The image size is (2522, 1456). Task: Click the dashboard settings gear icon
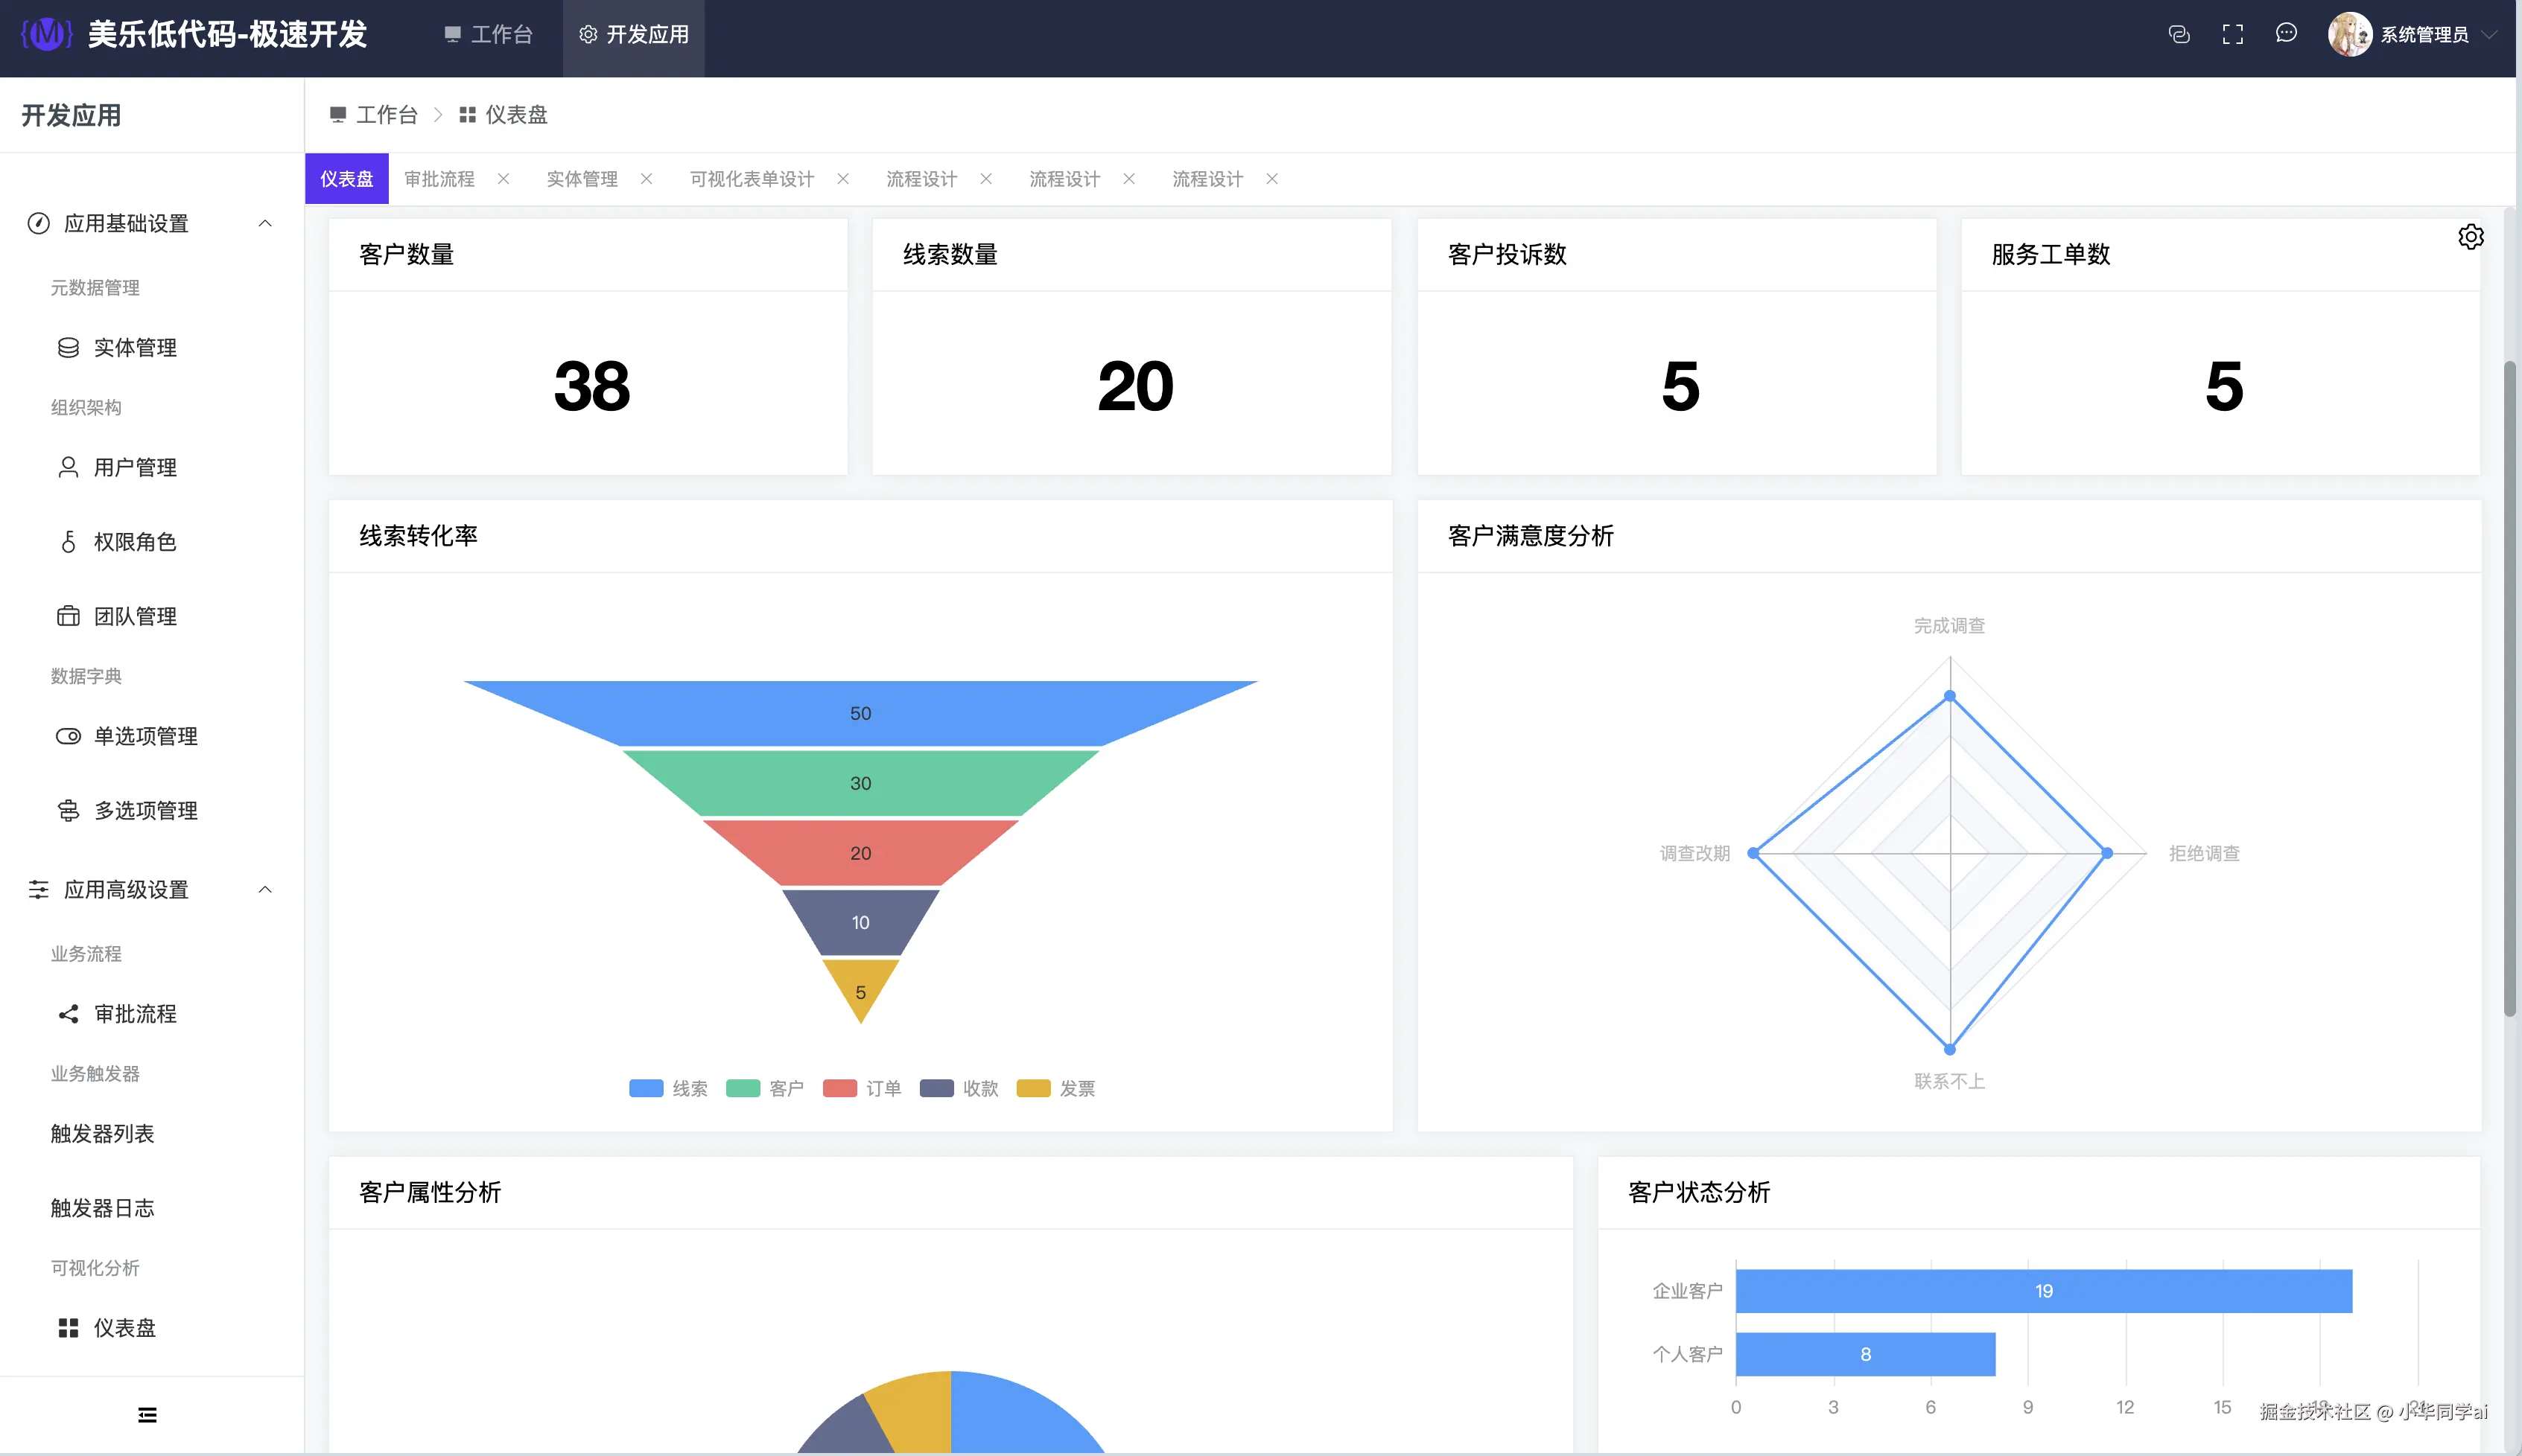pos(2470,237)
